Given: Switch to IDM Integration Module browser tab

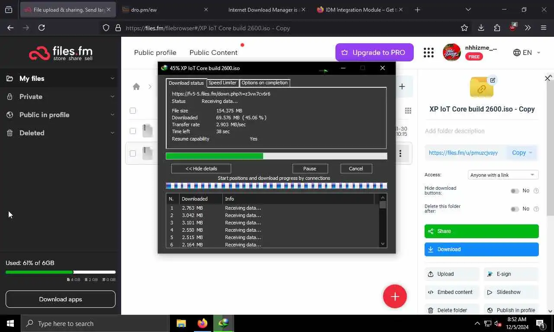Looking at the screenshot, I should (359, 10).
